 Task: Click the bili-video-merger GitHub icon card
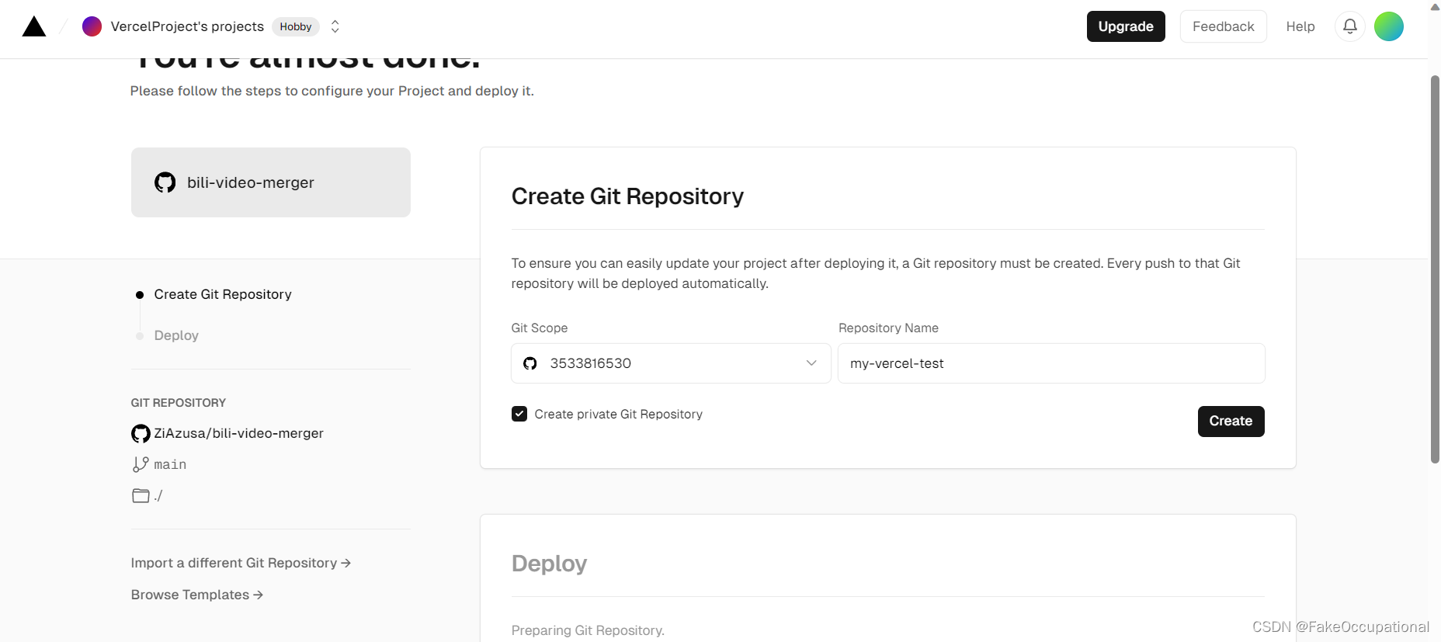[x=165, y=182]
